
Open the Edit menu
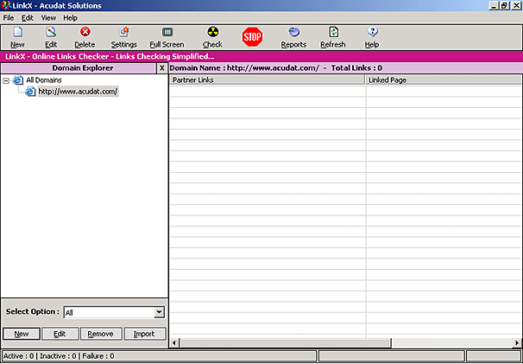tap(28, 18)
